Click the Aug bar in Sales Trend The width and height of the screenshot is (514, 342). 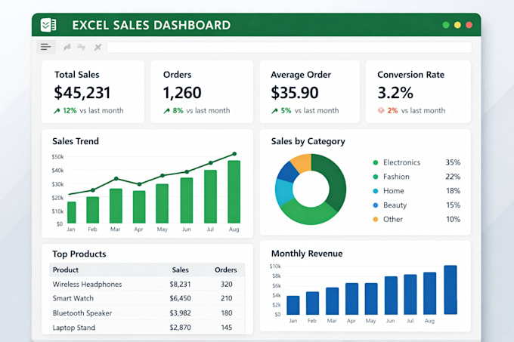coord(234,192)
